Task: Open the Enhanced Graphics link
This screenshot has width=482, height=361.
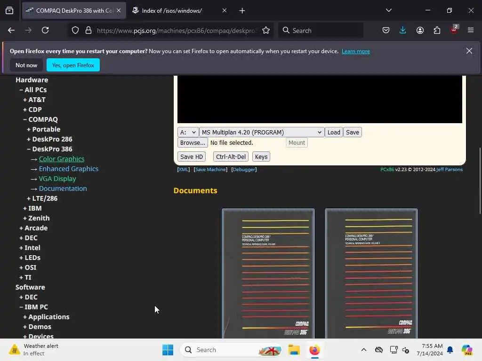Action: click(x=69, y=169)
